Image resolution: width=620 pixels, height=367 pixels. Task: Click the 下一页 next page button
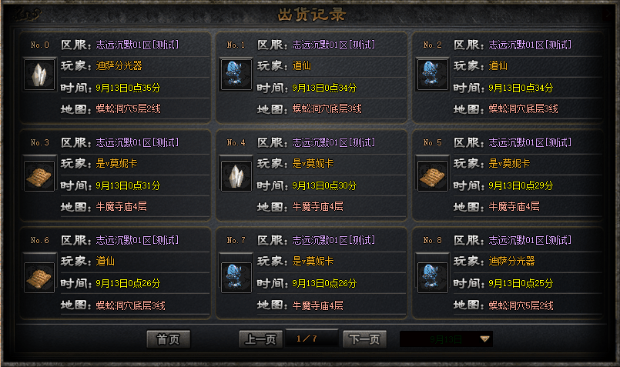(x=364, y=339)
